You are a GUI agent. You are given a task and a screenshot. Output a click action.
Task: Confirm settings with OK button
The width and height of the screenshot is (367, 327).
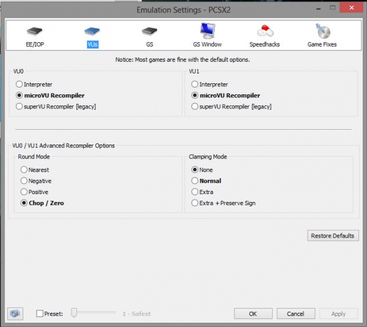pos(253,314)
